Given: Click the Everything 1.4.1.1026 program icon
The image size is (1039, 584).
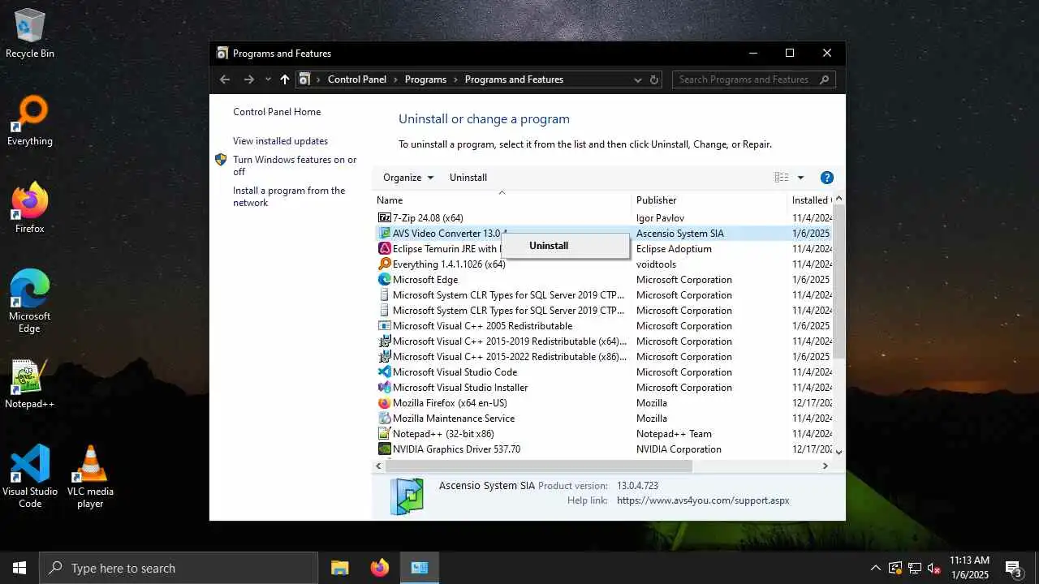Looking at the screenshot, I should [x=385, y=264].
